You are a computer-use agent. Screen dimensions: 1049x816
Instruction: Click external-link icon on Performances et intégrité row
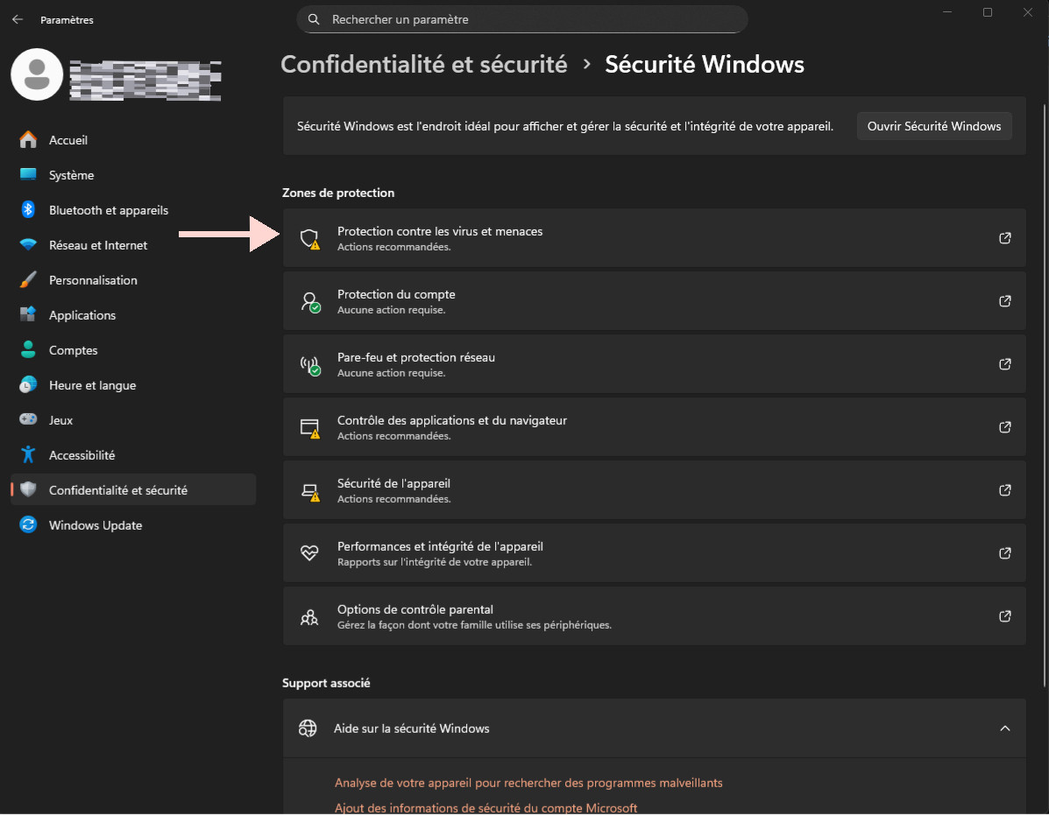(x=1004, y=552)
